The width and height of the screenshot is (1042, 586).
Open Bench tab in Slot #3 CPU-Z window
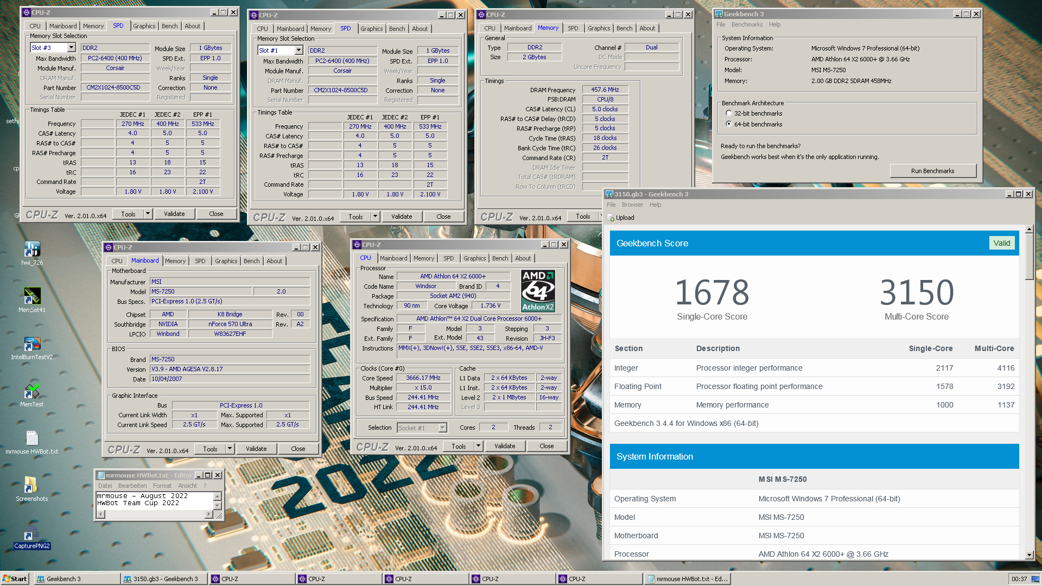(x=170, y=26)
